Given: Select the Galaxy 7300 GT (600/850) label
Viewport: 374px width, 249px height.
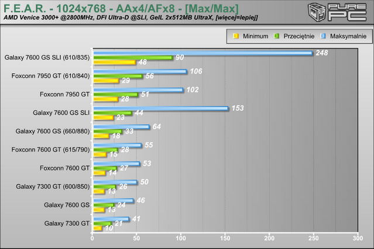Looking at the screenshot, I should tap(53, 186).
